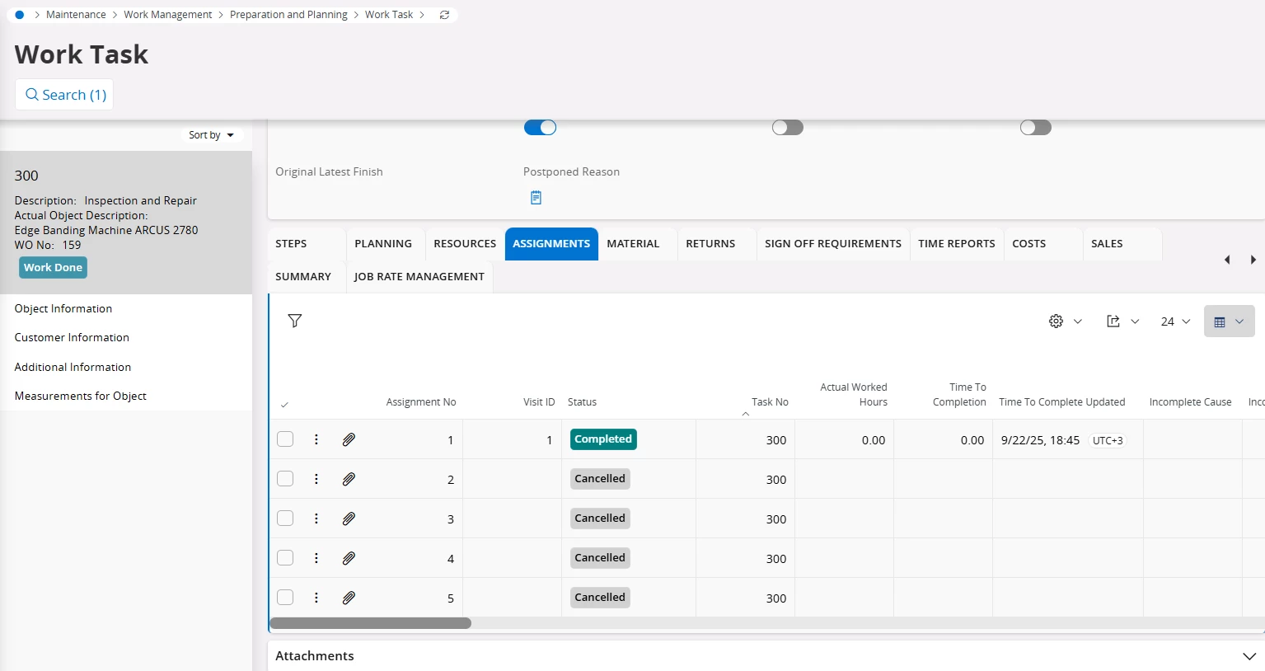Expand chevron after Work Task breadcrumb

[422, 15]
